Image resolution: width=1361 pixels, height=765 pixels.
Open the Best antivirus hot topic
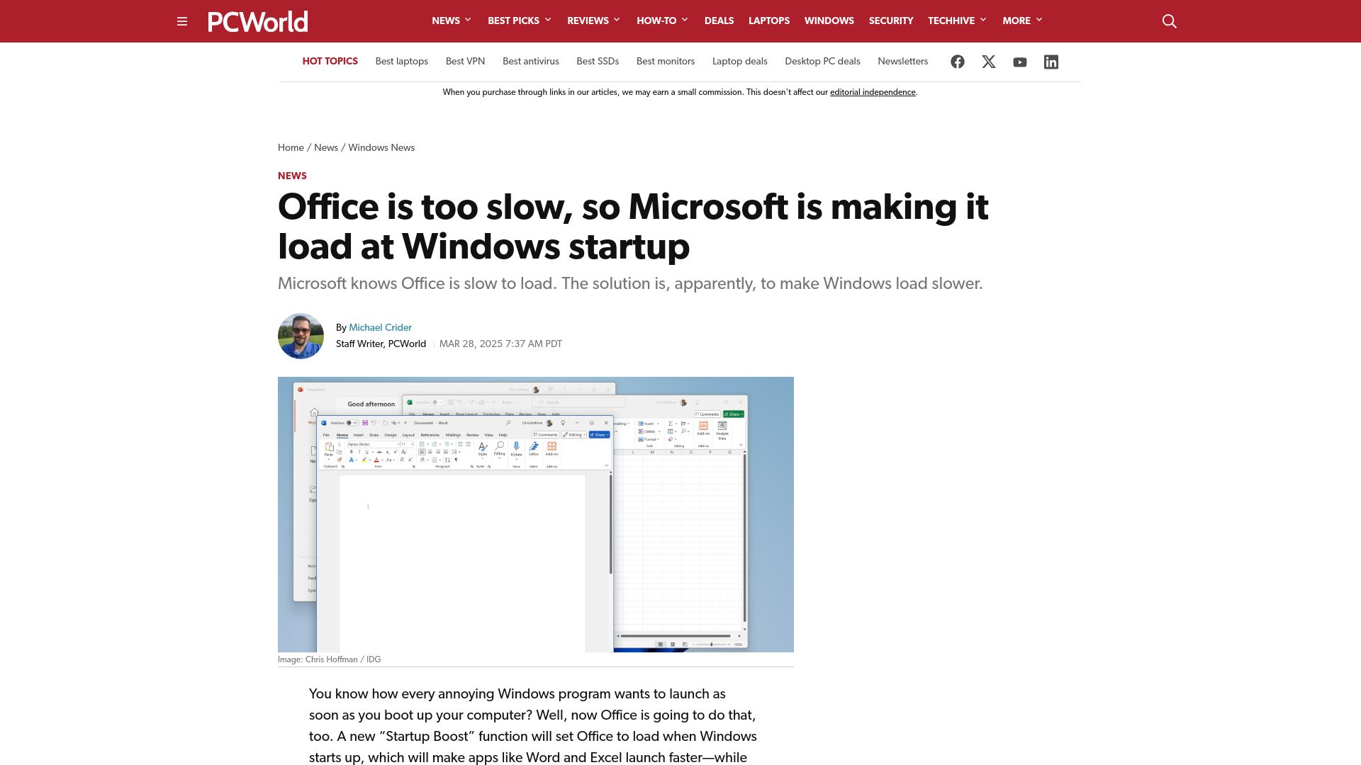(x=531, y=62)
